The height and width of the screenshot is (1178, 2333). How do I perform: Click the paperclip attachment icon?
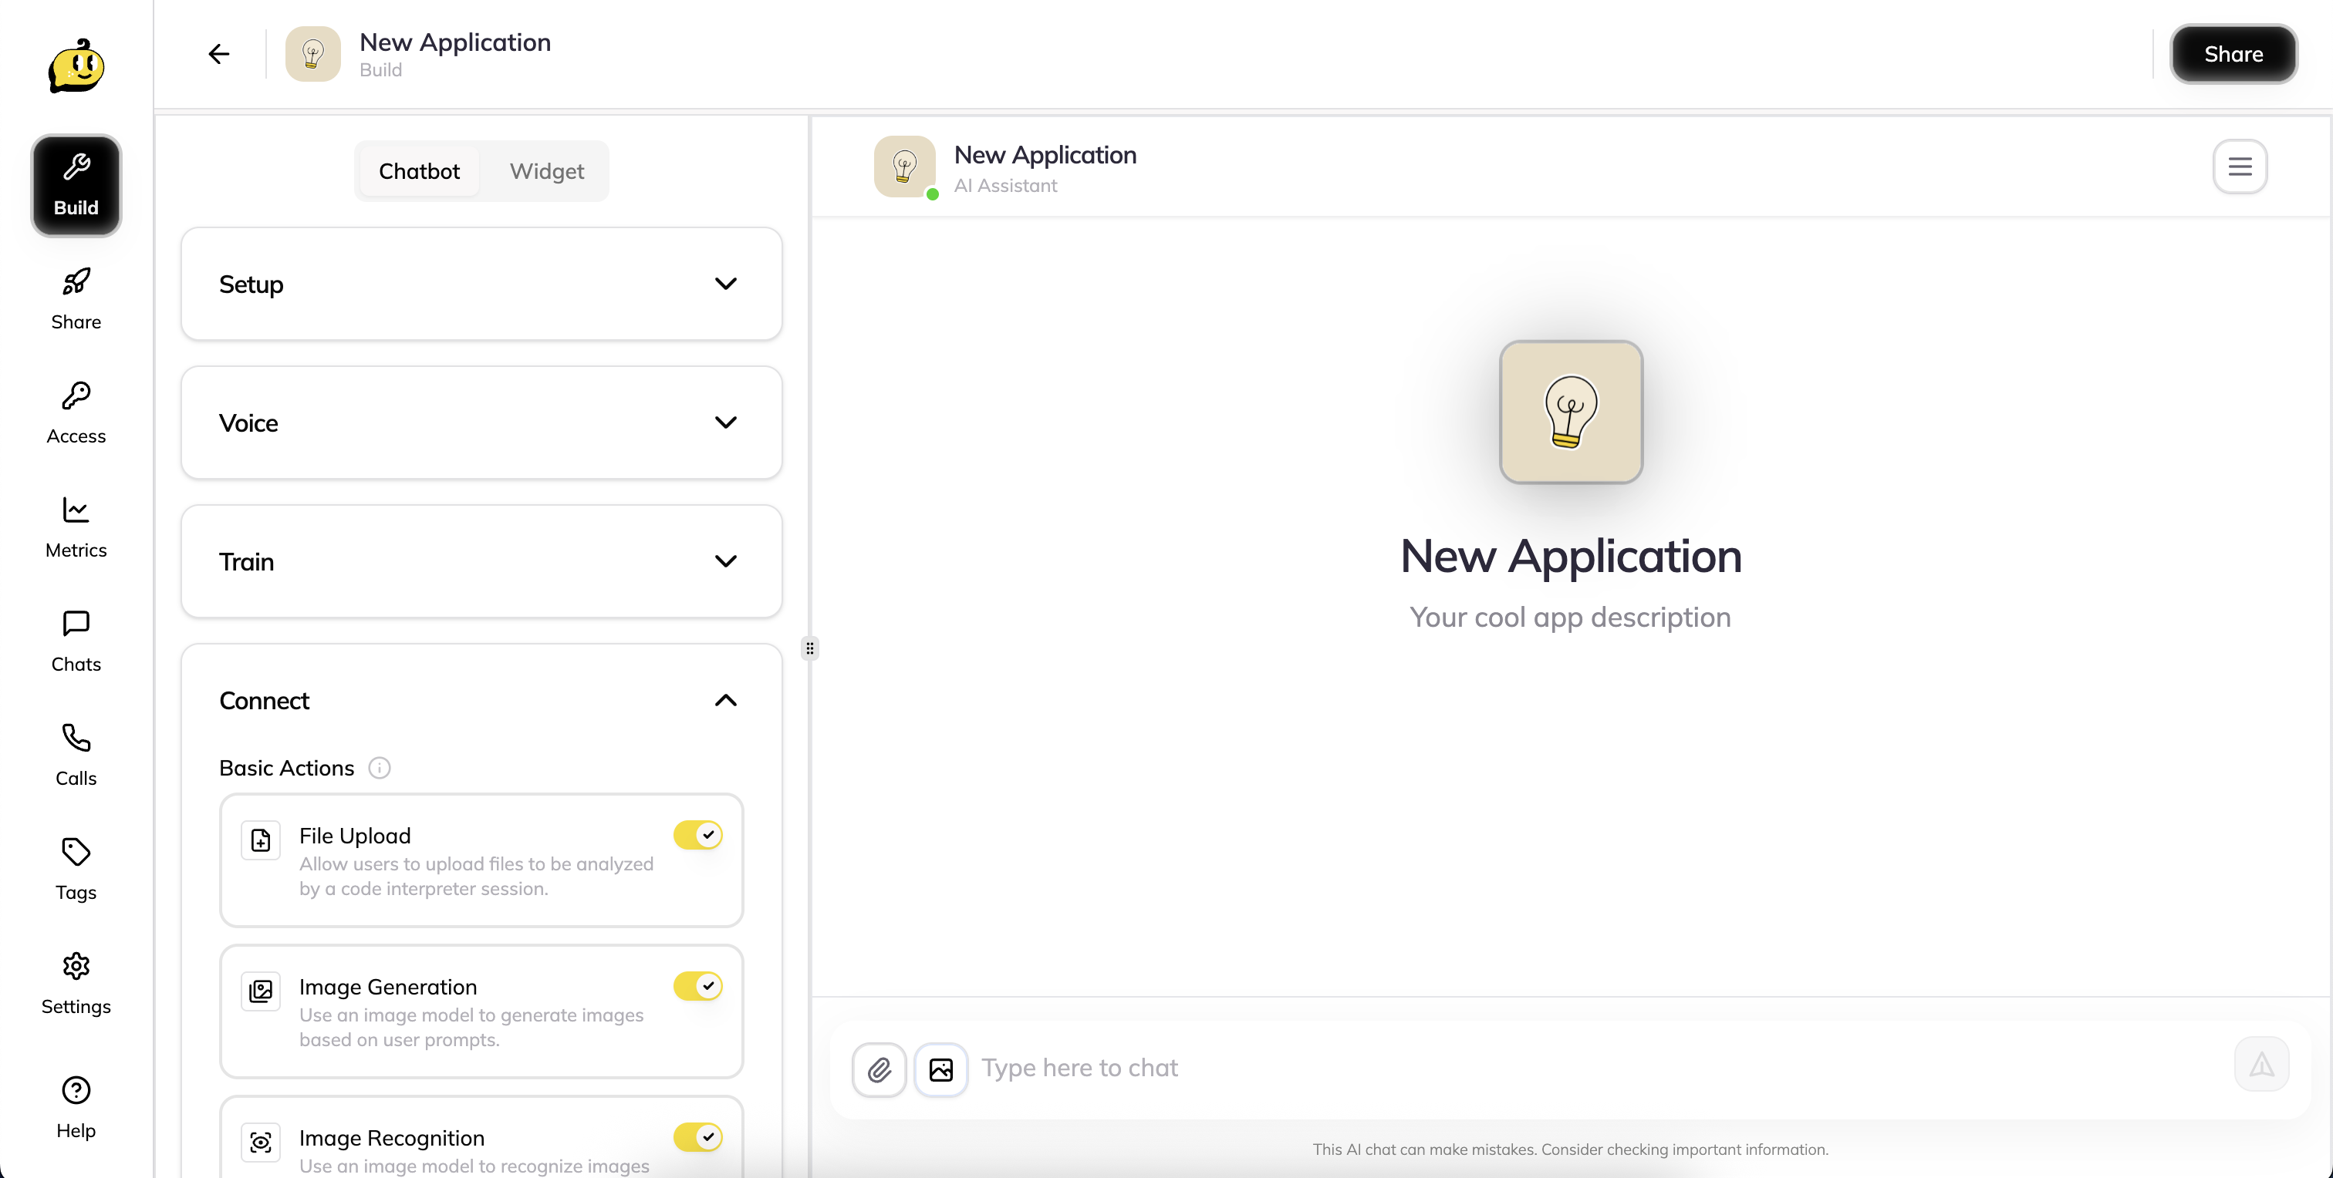coord(879,1069)
